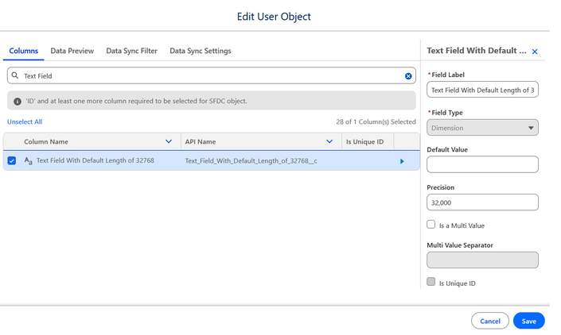Enable the Is a Multi Value checkbox

[x=430, y=225]
